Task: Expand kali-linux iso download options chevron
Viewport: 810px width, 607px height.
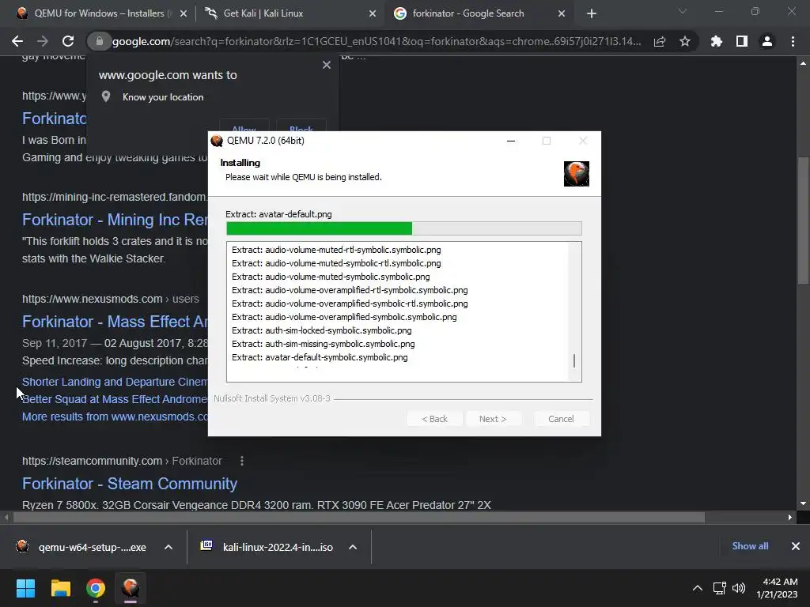Action: pos(353,547)
